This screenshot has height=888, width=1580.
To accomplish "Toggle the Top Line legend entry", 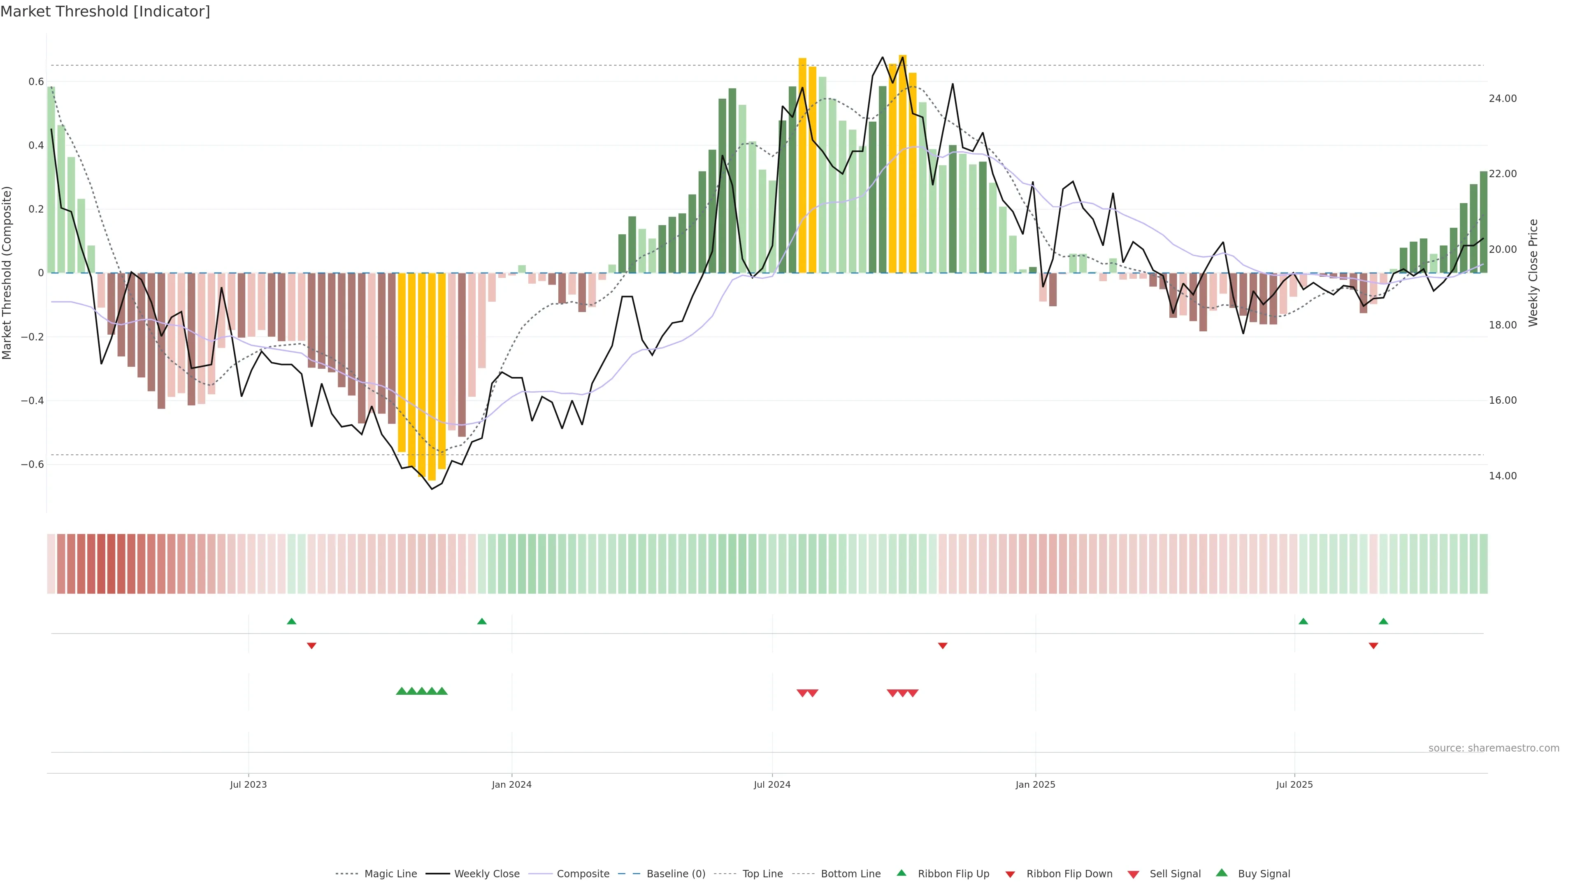I will click(762, 874).
